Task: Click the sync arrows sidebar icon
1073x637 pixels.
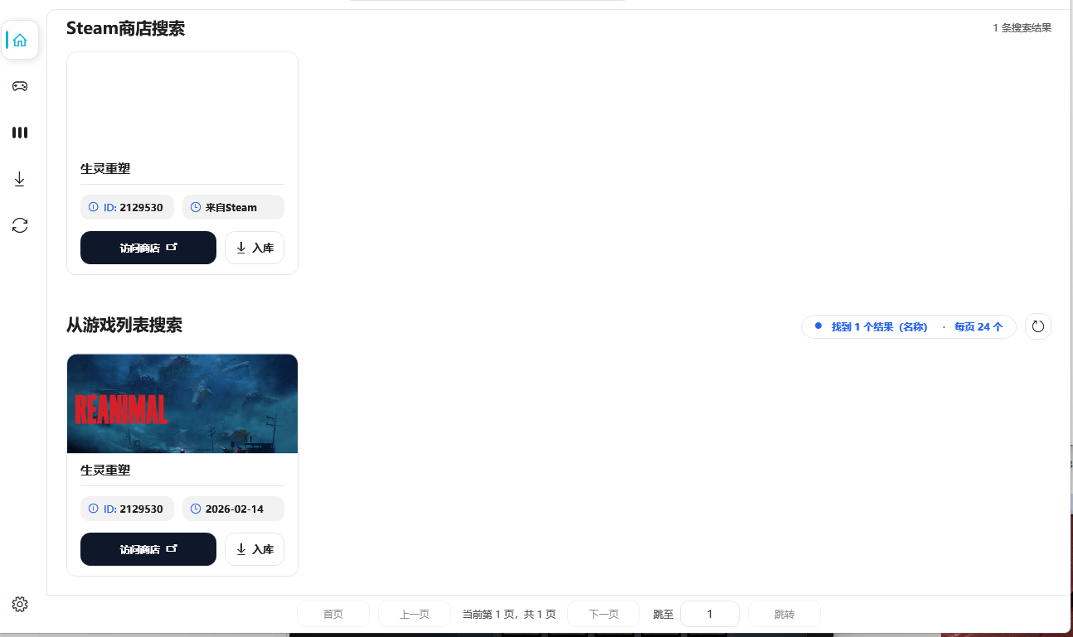Action: (x=20, y=225)
